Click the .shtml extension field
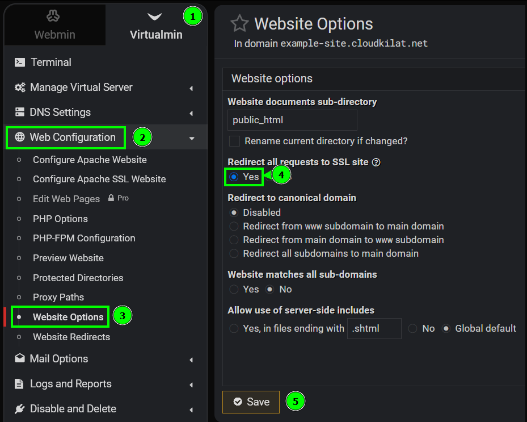The height and width of the screenshot is (422, 527). (x=374, y=328)
